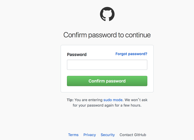Click Contact GitHub in the footer
This screenshot has width=194, height=140.
click(133, 135)
